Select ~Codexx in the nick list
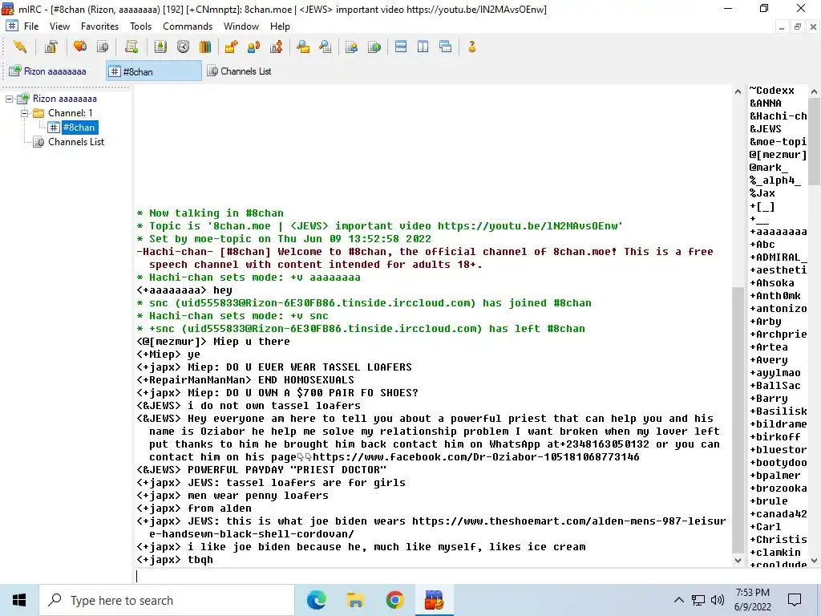The width and height of the screenshot is (821, 616). point(772,91)
